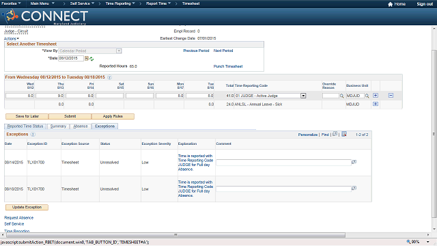Click the Save for Later button
This screenshot has width=437, height=246.
click(27, 116)
